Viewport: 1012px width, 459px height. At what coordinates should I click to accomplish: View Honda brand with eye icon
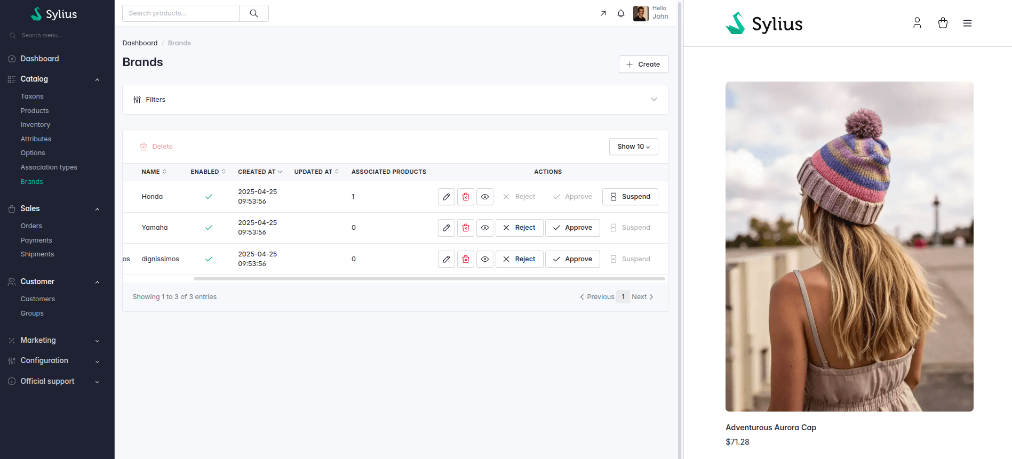click(484, 197)
